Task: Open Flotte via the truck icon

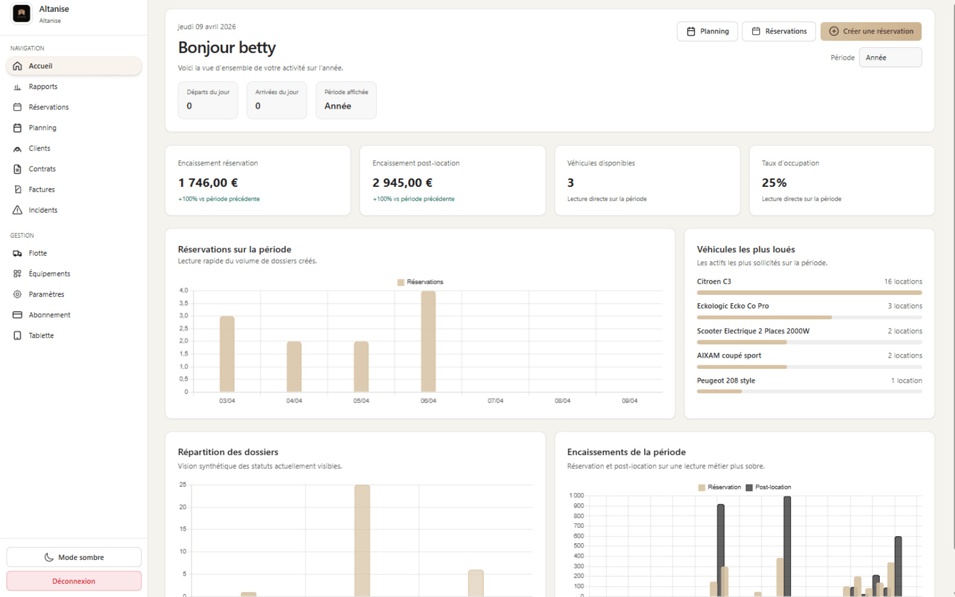Action: tap(17, 253)
